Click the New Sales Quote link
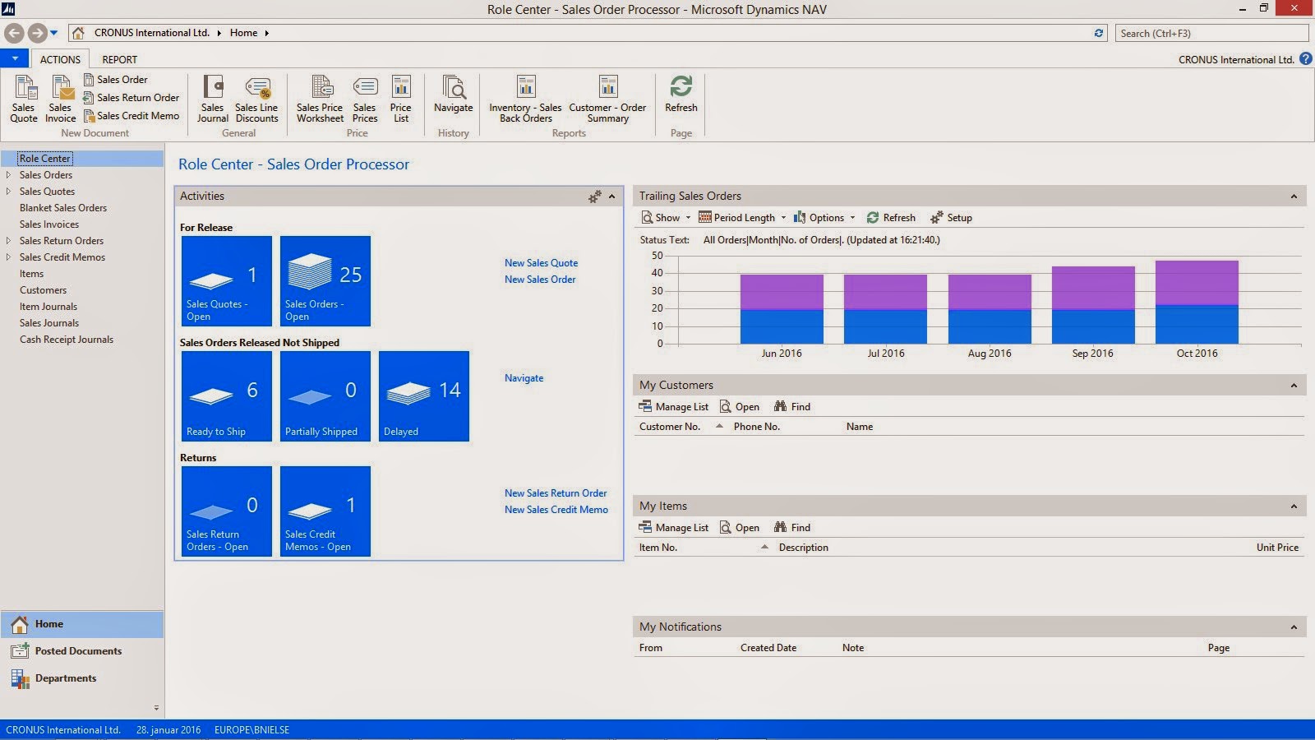The height and width of the screenshot is (740, 1315). (542, 263)
